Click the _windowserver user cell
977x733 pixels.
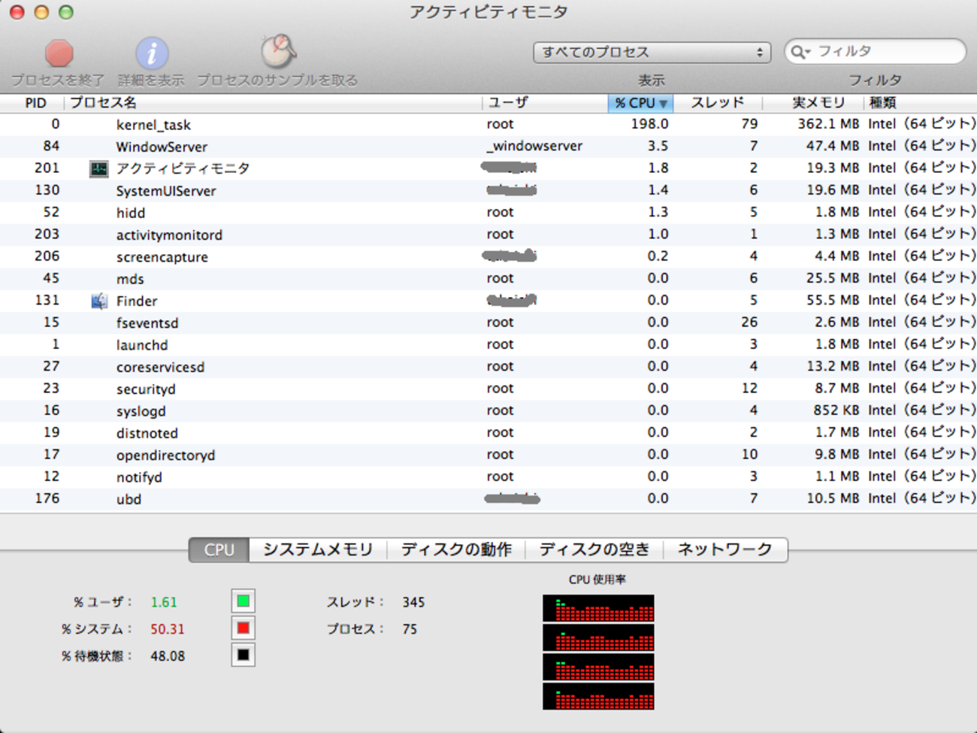pyautogui.click(x=534, y=146)
